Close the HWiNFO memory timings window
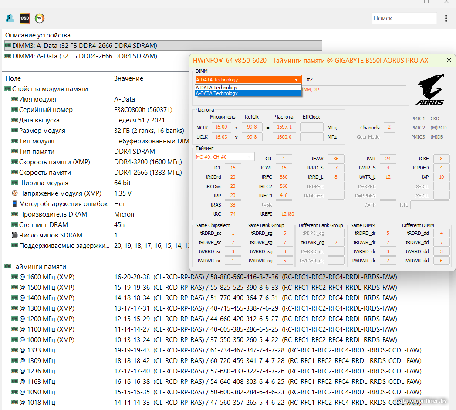456x410 pixels. 449,60
